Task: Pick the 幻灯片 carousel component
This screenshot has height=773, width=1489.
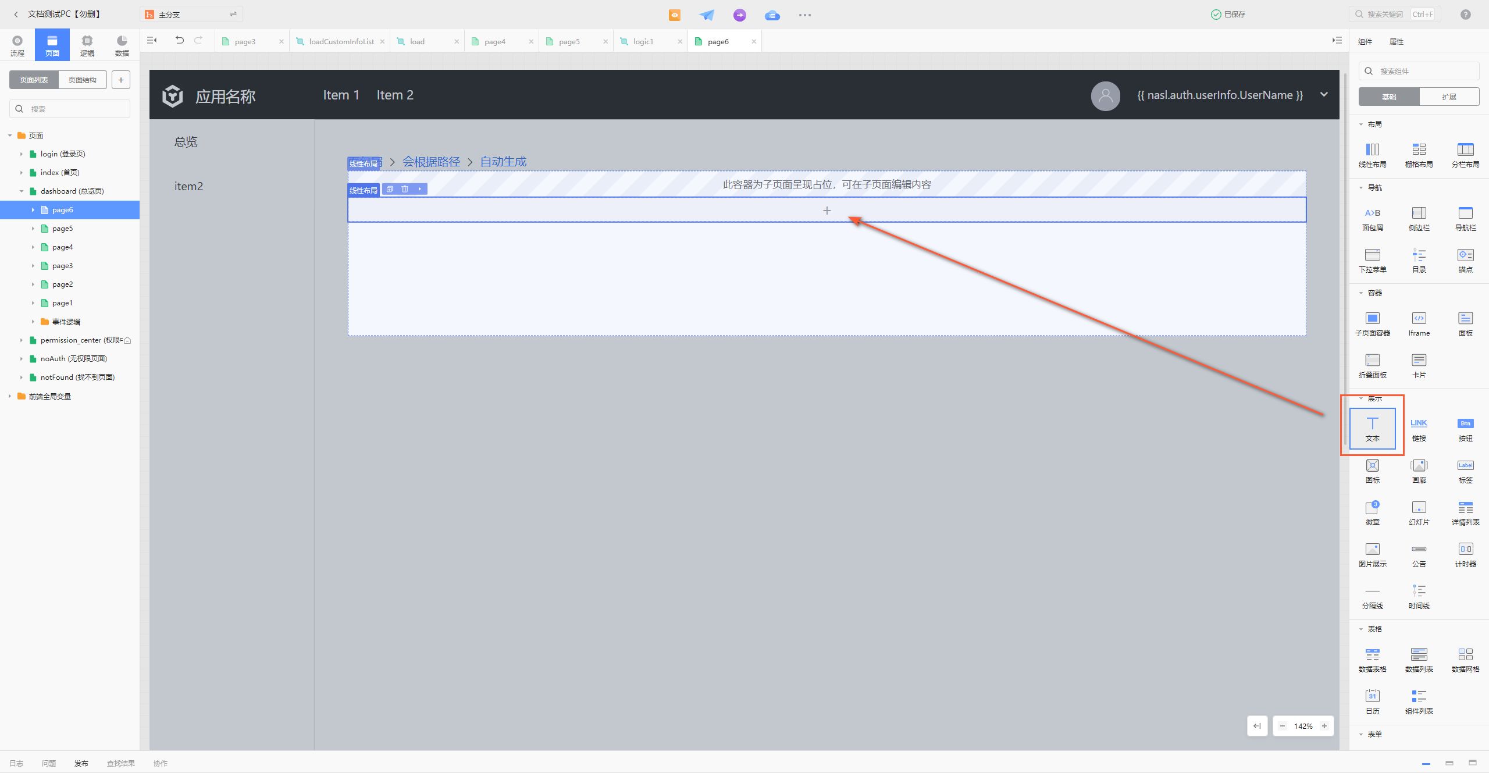Action: coord(1419,512)
